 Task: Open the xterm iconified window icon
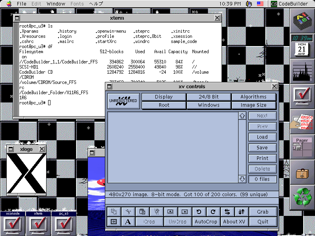coord(38,223)
